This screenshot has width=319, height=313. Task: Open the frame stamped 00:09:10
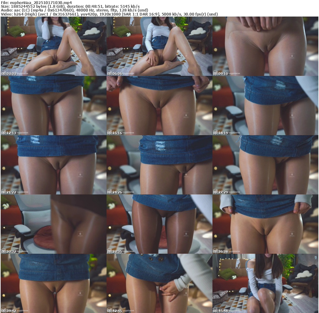tap(265, 46)
